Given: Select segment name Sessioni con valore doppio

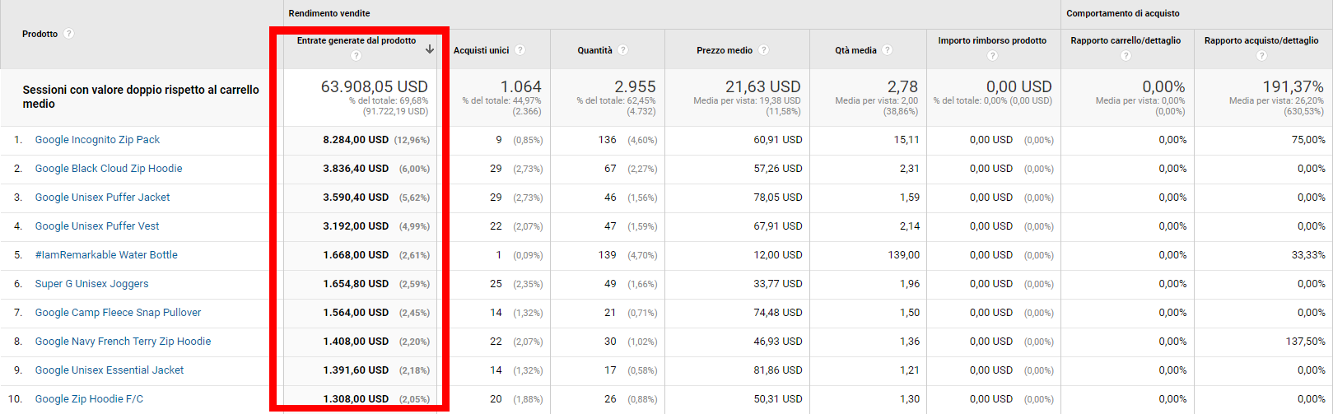Looking at the screenshot, I should click(141, 96).
